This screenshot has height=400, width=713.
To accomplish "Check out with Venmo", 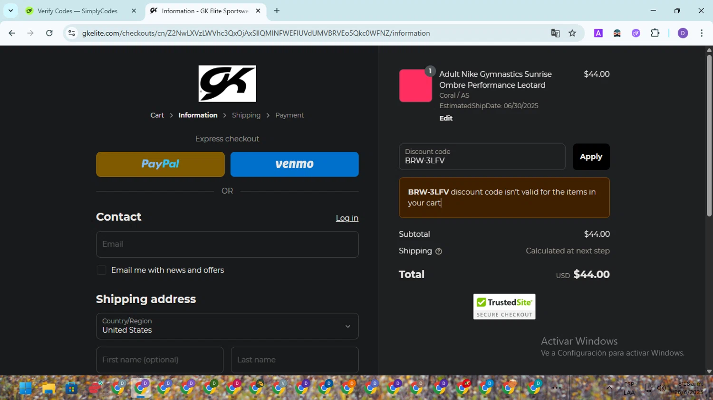I will click(295, 164).
